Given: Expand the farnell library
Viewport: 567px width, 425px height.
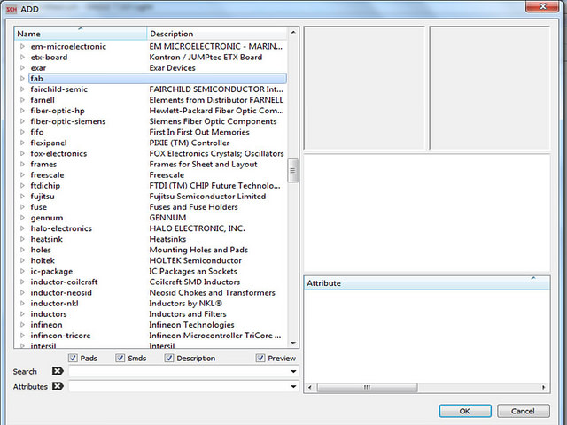Looking at the screenshot, I should coord(22,100).
